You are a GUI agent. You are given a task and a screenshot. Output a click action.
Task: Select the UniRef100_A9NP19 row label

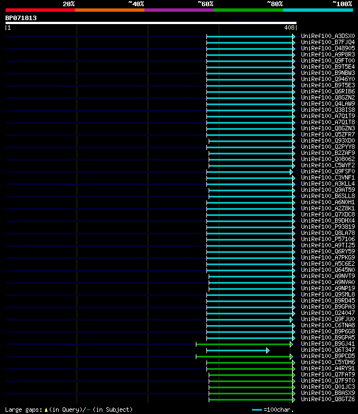328,288
